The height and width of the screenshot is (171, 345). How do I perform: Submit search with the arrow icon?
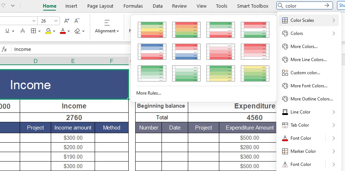coord(327,6)
